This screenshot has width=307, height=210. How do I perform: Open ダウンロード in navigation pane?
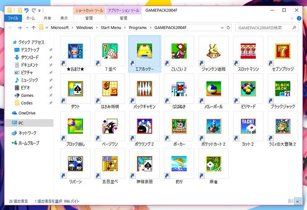pos(27,57)
